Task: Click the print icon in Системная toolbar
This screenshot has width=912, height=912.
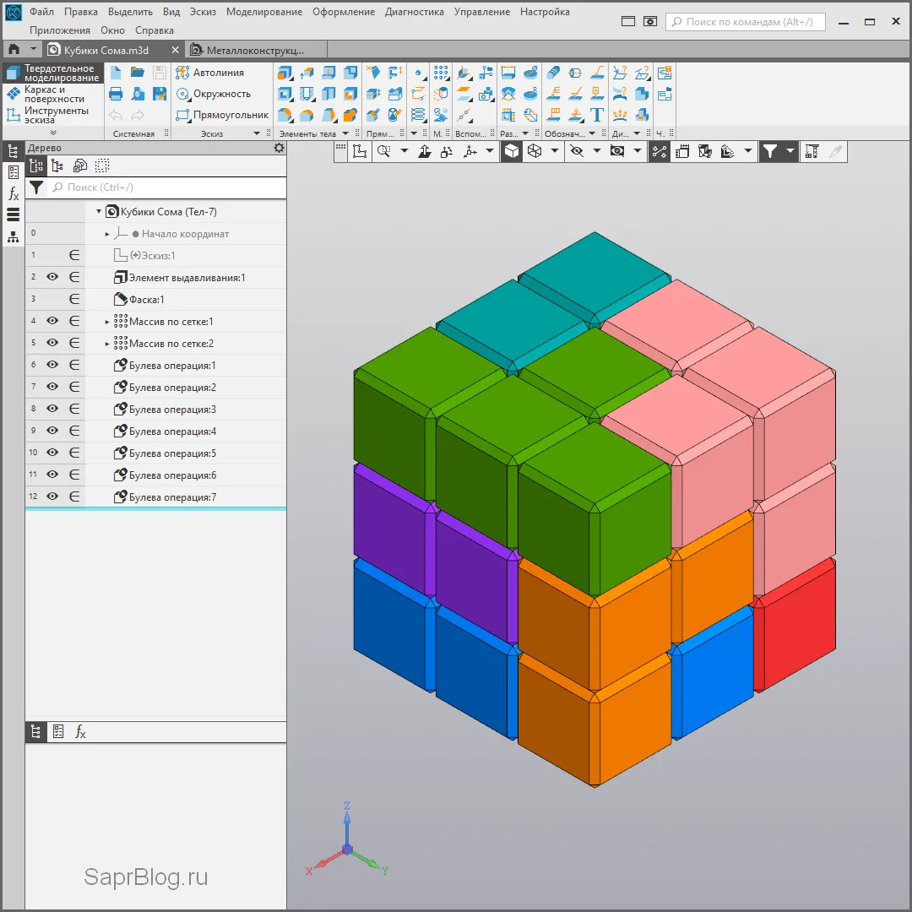Action: click(x=117, y=94)
